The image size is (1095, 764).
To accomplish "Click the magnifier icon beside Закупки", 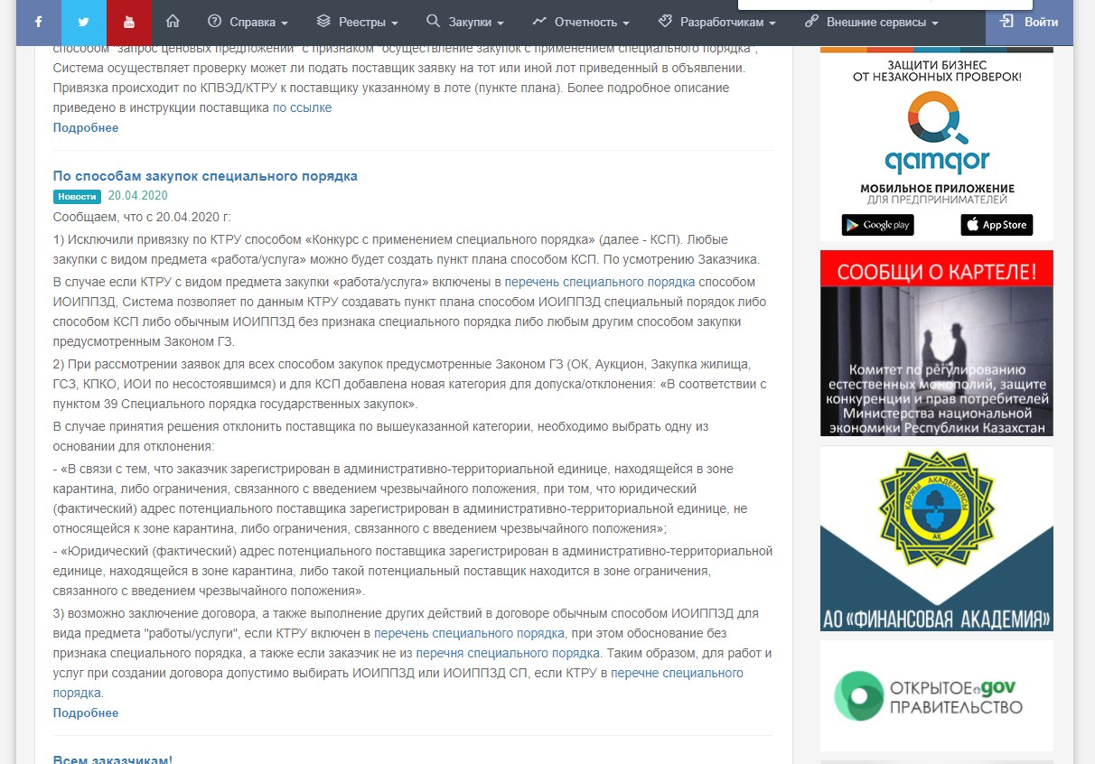I will tap(433, 22).
